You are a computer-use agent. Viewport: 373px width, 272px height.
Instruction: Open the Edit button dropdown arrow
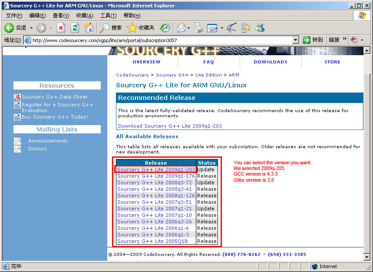(x=222, y=28)
